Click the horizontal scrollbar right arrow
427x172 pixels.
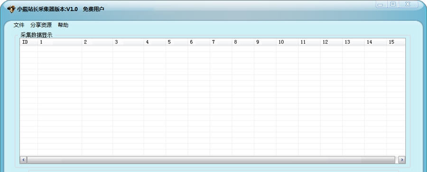(402, 160)
